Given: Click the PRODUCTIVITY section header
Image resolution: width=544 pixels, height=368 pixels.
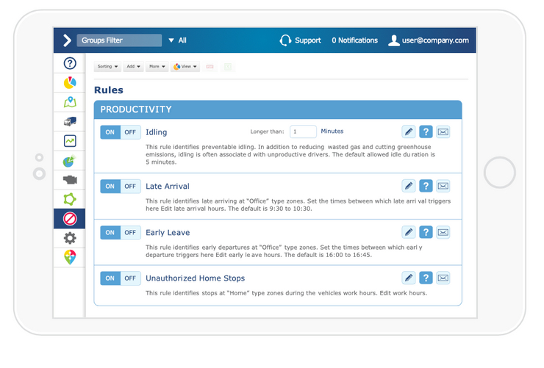Looking at the screenshot, I should 278,109.
